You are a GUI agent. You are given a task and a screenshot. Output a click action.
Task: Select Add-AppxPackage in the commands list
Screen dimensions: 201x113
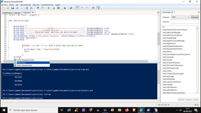170,38
